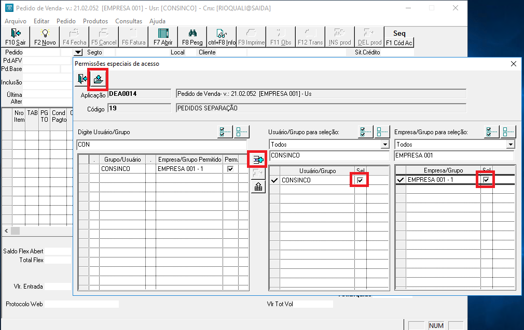Add selected user to permissions list

(258, 160)
